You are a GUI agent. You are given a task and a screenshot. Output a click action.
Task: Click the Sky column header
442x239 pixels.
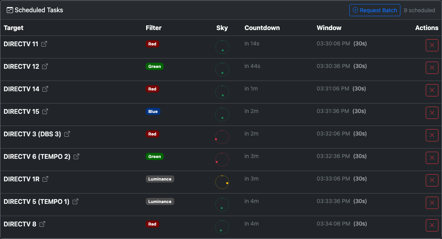(222, 28)
